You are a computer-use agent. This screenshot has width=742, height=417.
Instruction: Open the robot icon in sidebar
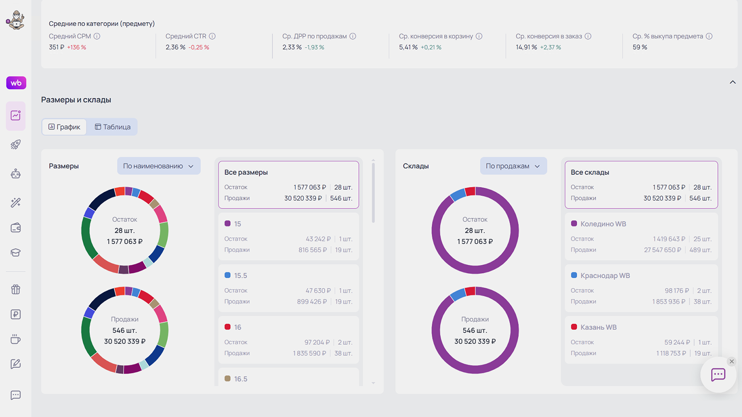coord(15,174)
